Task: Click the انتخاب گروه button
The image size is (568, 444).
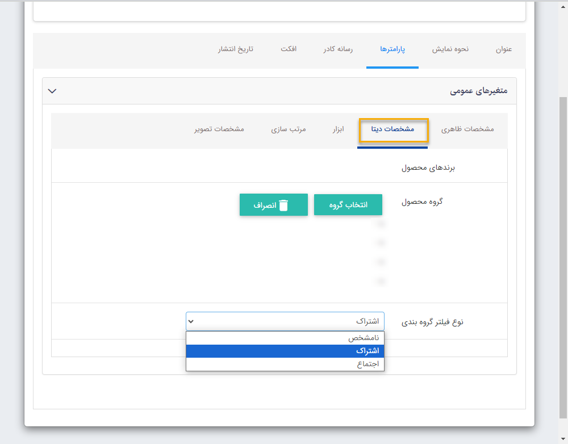Action: 348,204
